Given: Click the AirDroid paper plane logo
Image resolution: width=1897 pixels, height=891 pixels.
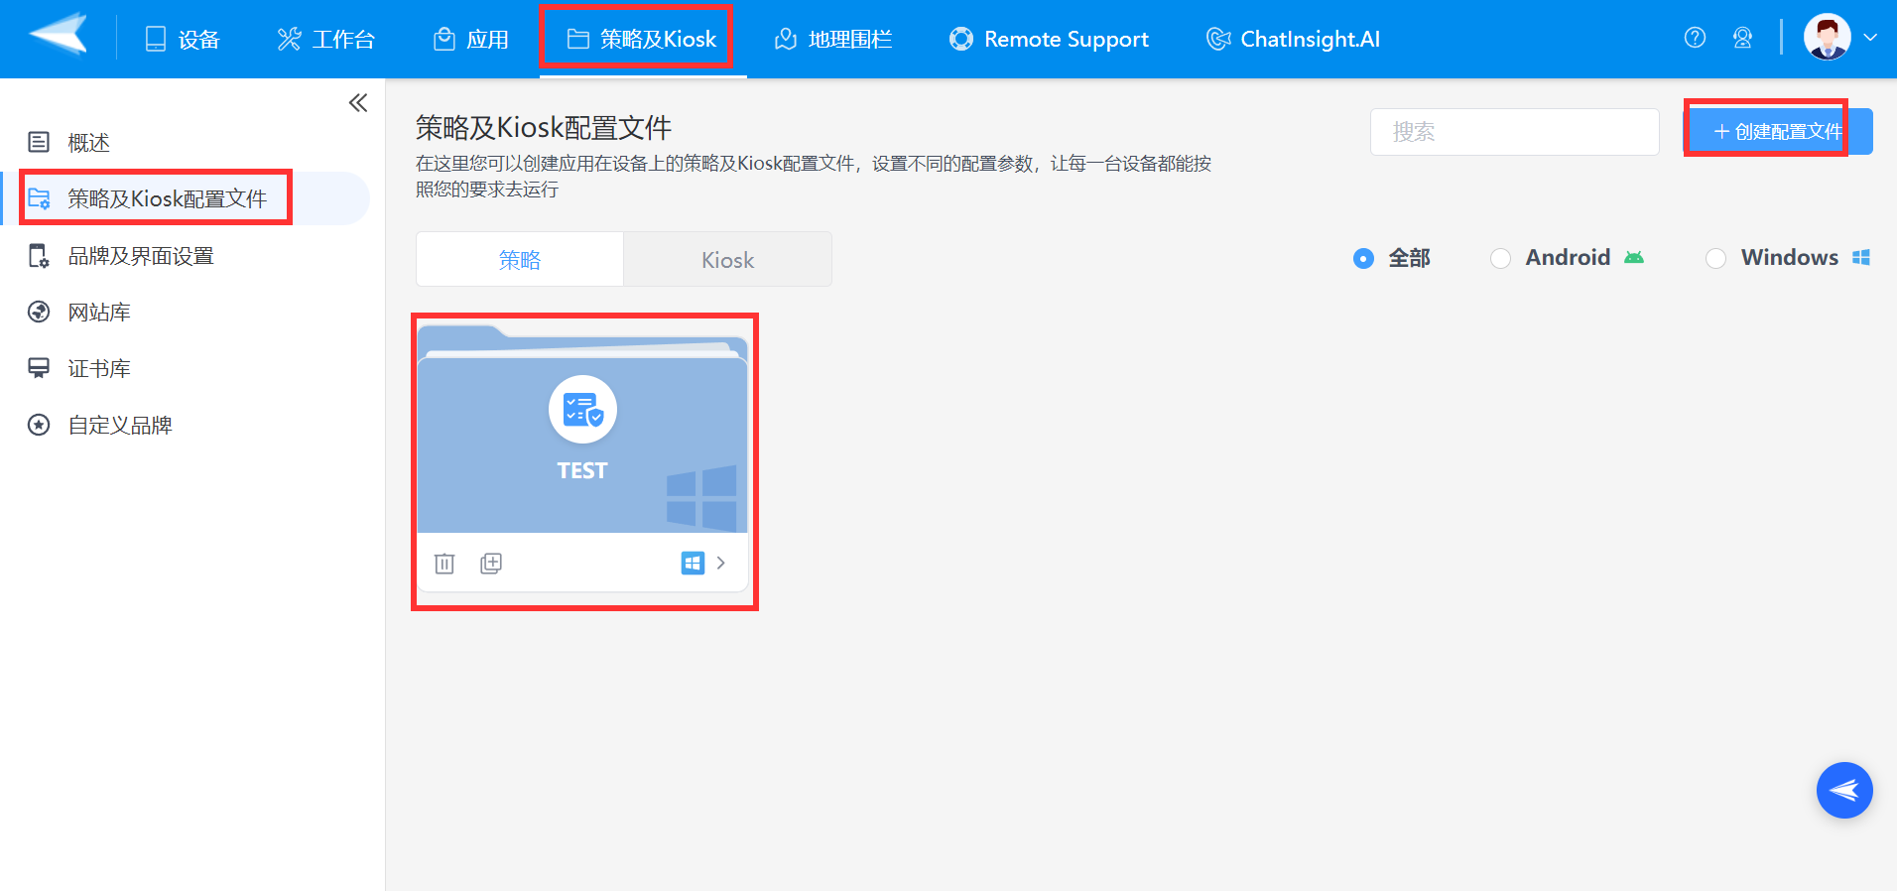Looking at the screenshot, I should click(59, 35).
